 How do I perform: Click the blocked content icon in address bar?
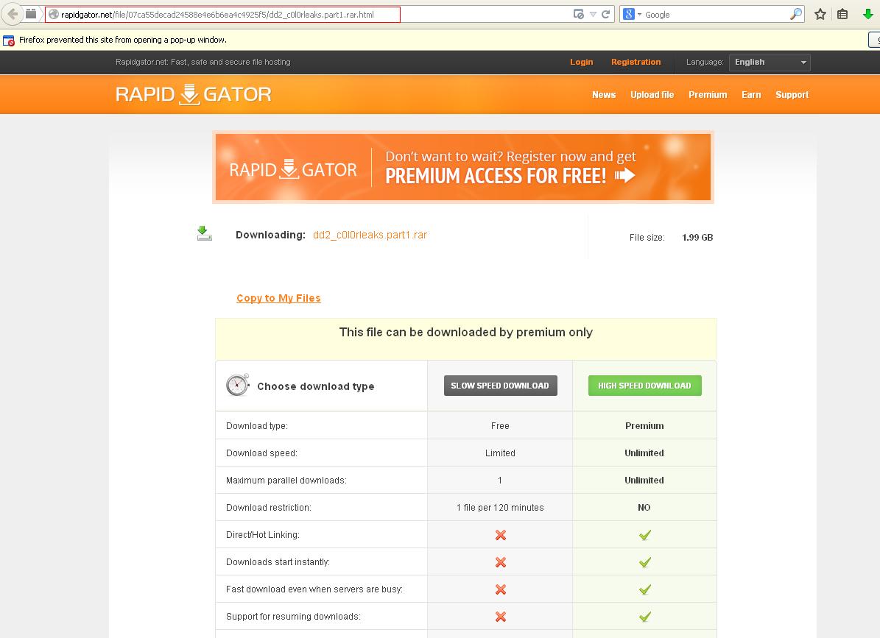coord(579,15)
